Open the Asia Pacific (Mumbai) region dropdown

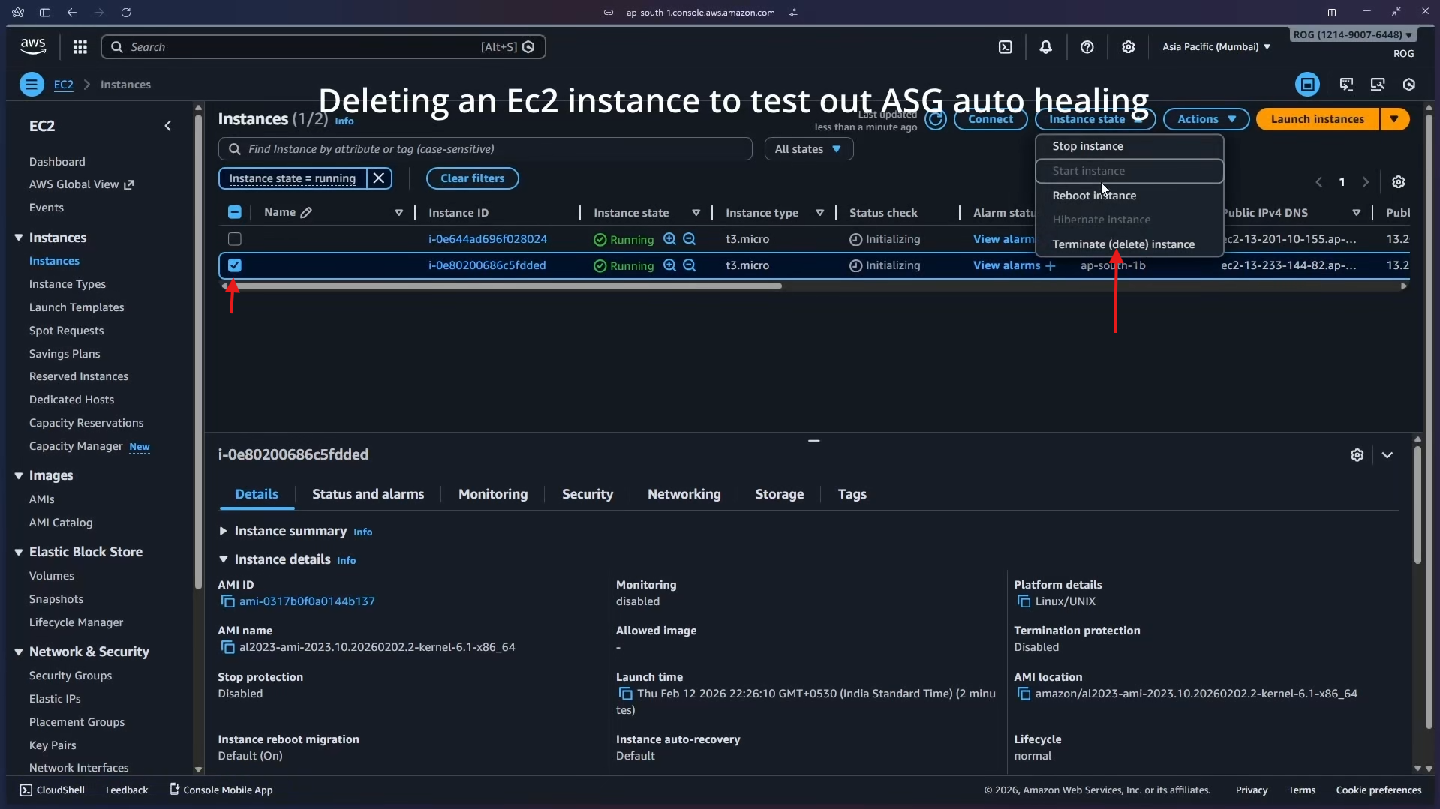pyautogui.click(x=1214, y=46)
